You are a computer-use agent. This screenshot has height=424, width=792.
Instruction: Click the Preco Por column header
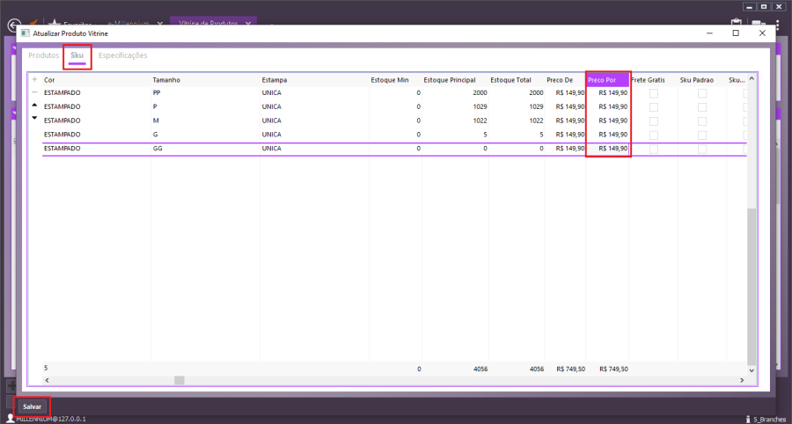click(608, 80)
